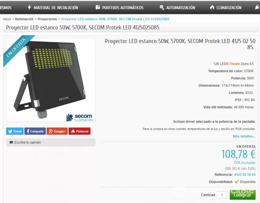Click the speech bubble icon by Escribe tu opinión

pyautogui.click(x=11, y=142)
